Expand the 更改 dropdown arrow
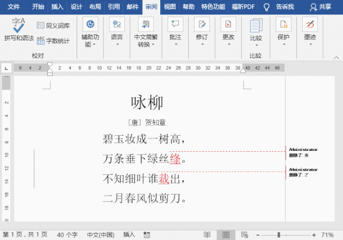Viewport: 343px width, 240px height. 229,44
